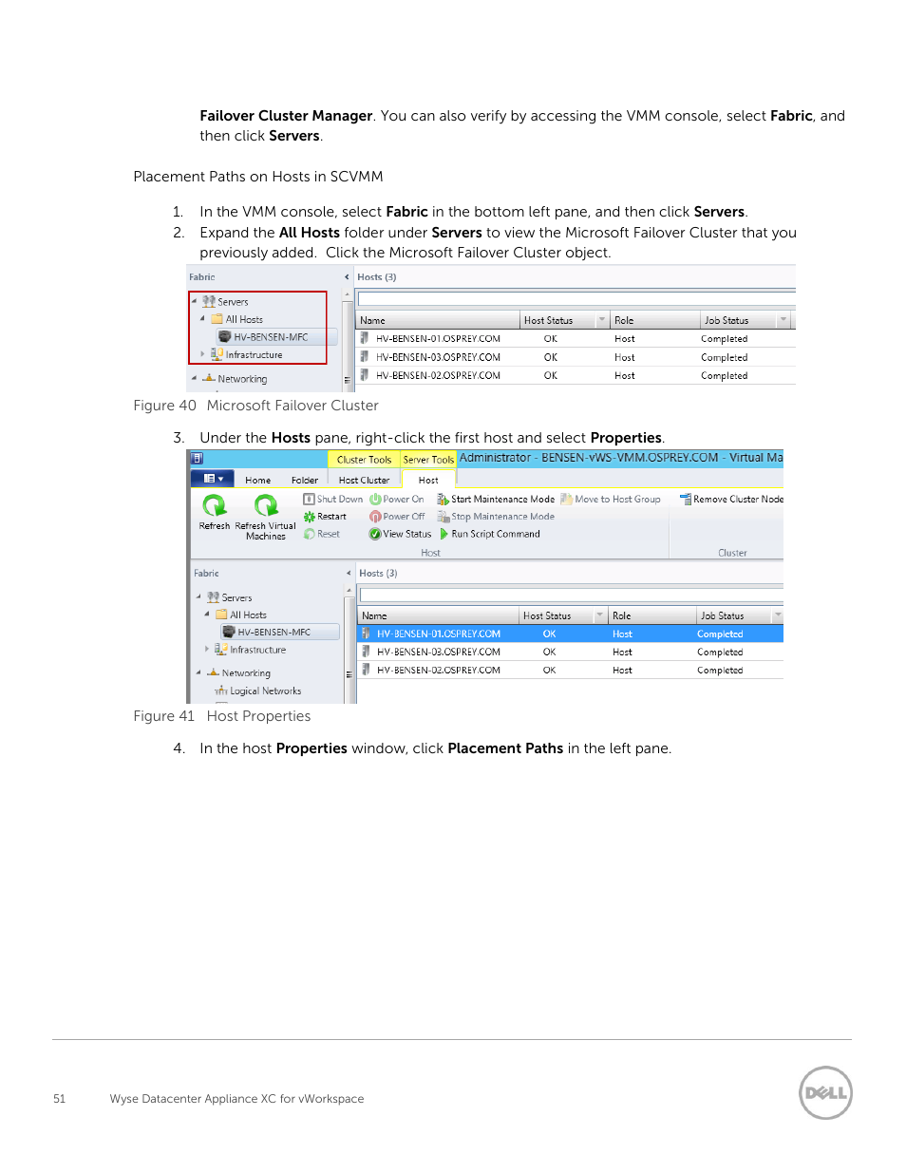This screenshot has height=1173, width=906.
Task: Switch to the Host ribbon tab
Action: (x=428, y=480)
